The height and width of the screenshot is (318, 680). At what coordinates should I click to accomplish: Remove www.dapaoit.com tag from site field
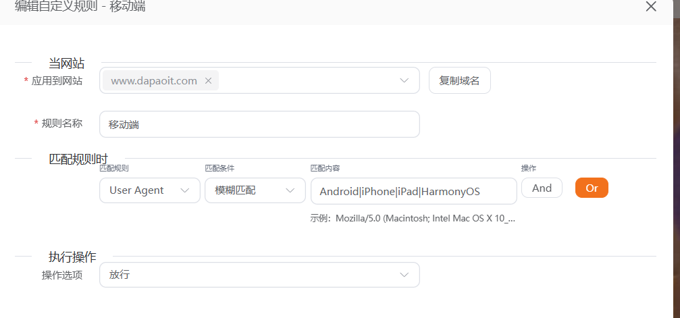(208, 81)
